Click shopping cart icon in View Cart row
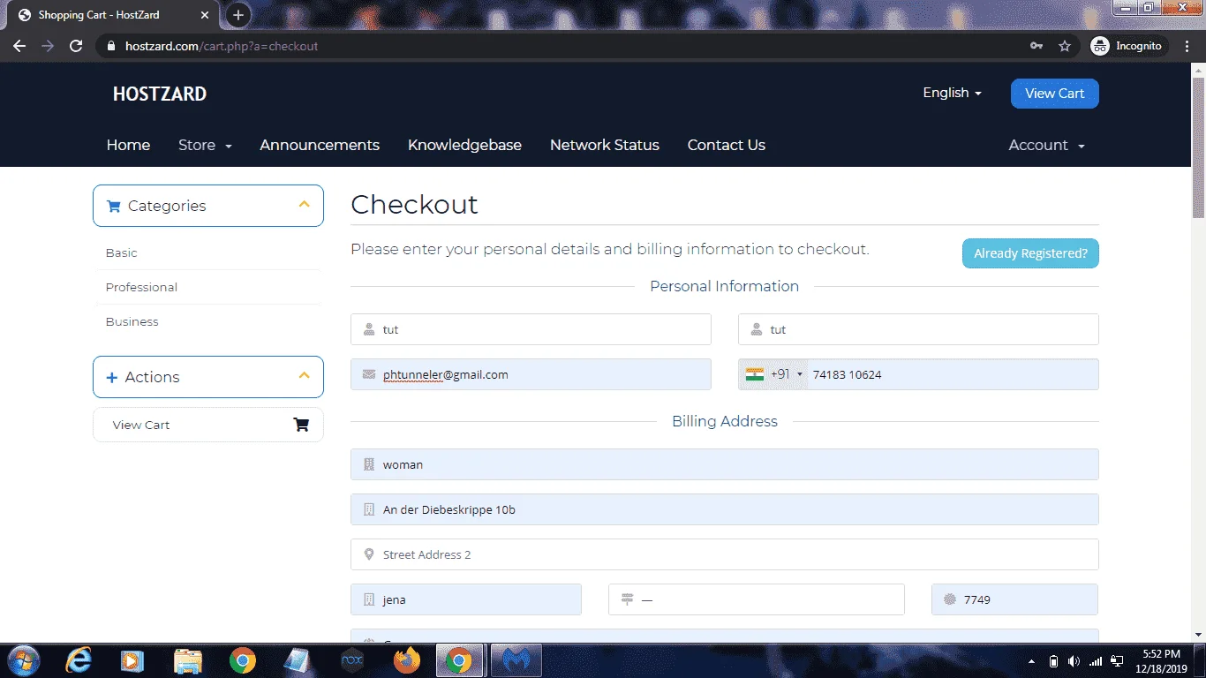 coord(301,425)
